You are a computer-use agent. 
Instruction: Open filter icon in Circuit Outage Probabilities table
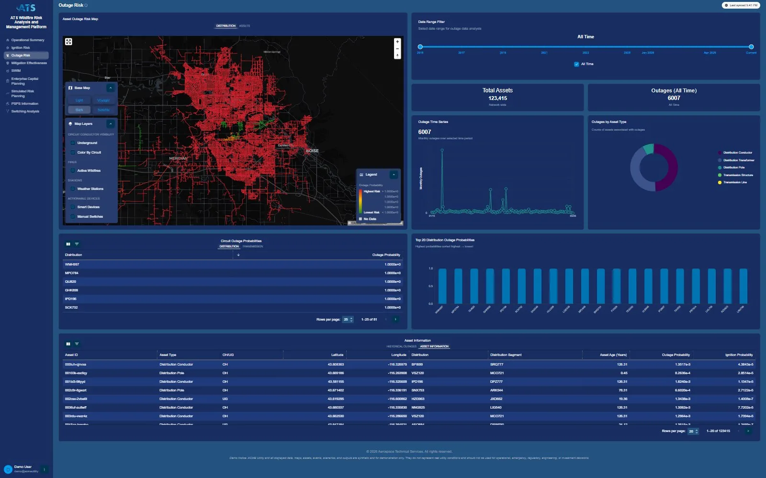coord(77,244)
